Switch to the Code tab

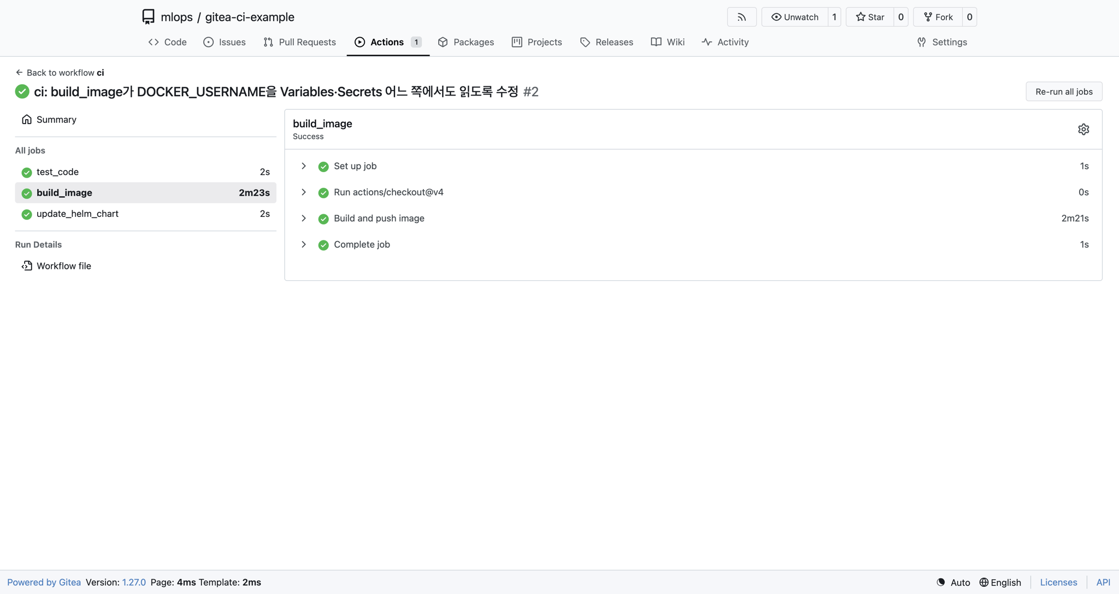point(168,42)
